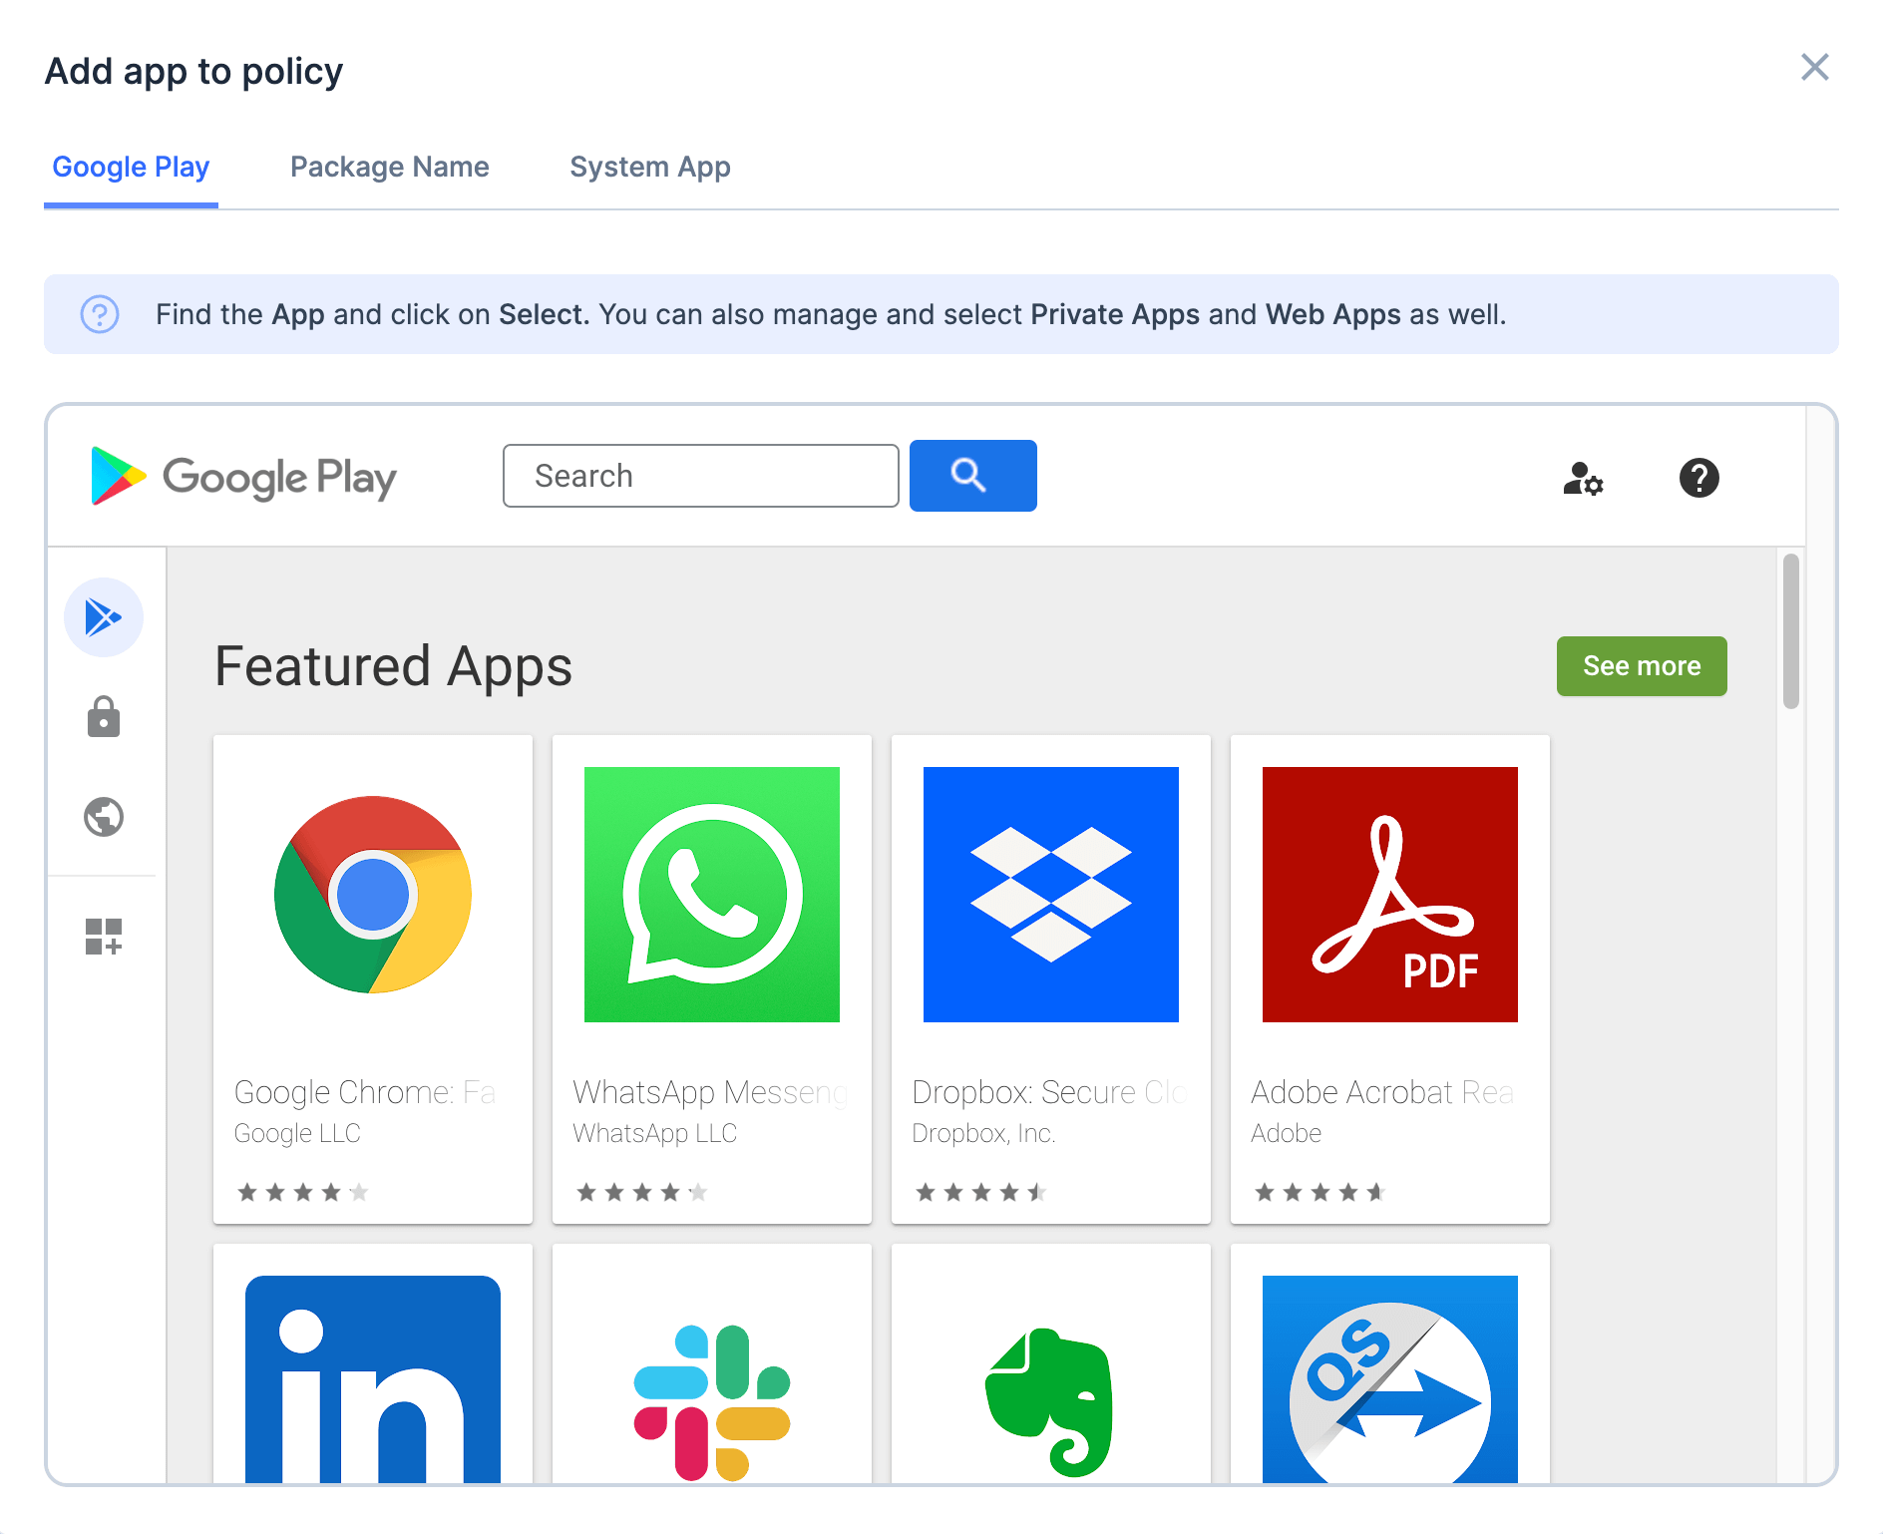
Task: Close the Add app to policy dialog
Action: click(x=1814, y=68)
